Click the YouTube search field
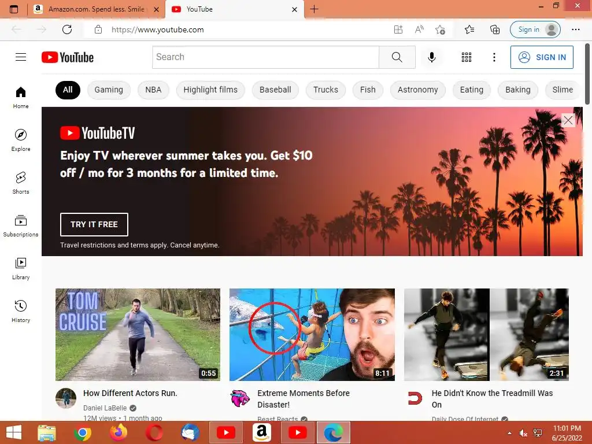 click(265, 57)
